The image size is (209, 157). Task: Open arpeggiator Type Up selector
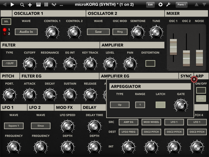pos(120,105)
